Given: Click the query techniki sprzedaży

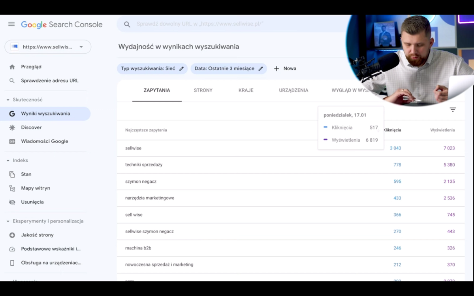Looking at the screenshot, I should tap(144, 165).
